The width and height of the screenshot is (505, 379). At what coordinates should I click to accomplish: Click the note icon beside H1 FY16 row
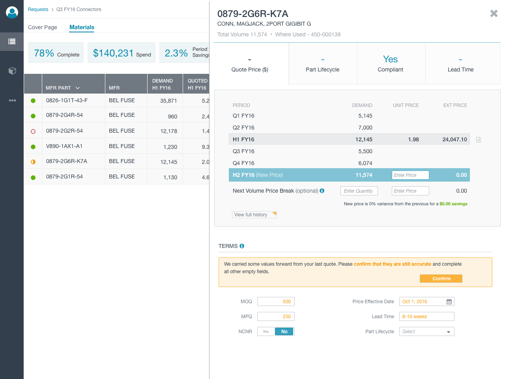point(479,140)
